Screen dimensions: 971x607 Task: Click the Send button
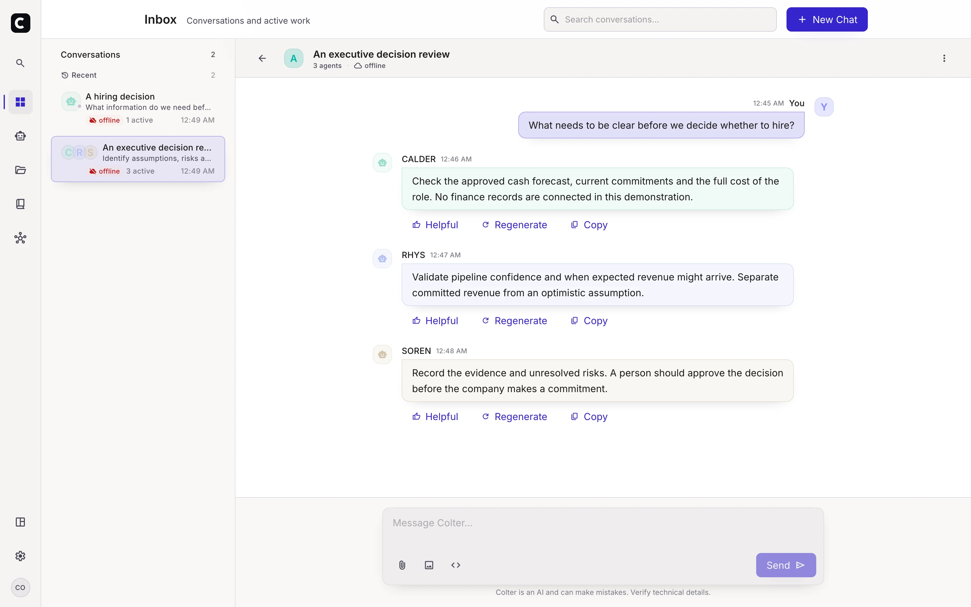[786, 565]
